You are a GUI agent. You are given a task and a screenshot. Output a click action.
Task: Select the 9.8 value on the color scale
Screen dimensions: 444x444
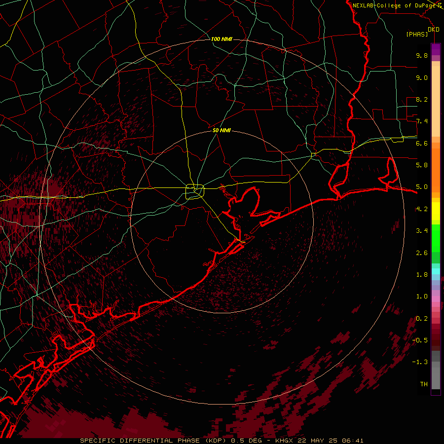point(422,55)
